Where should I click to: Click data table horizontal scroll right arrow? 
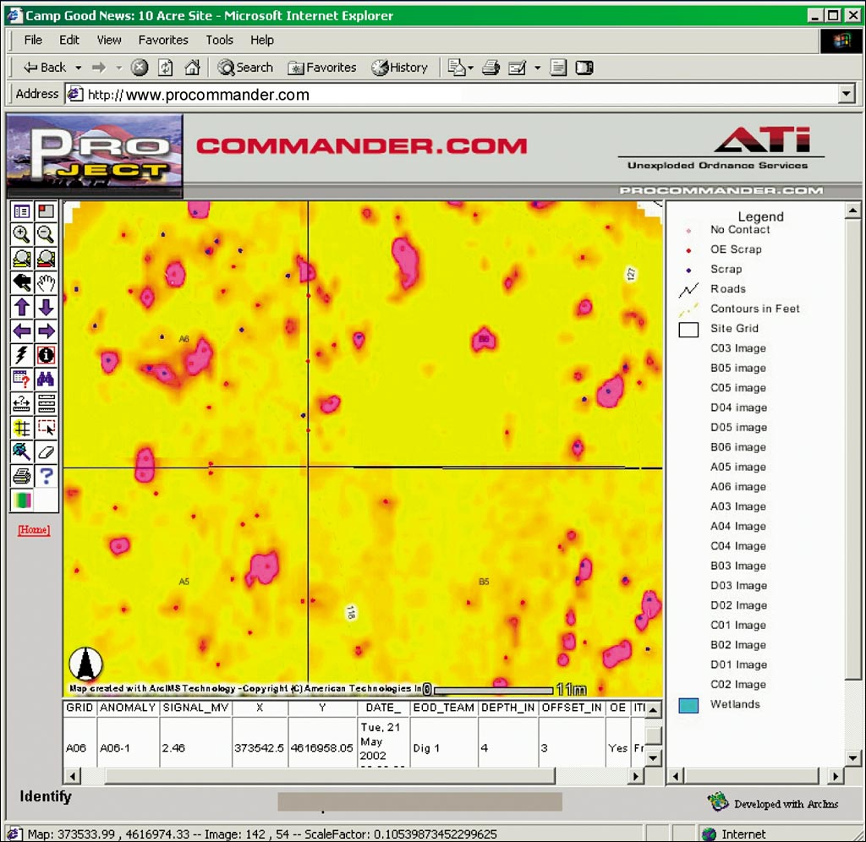coord(636,776)
